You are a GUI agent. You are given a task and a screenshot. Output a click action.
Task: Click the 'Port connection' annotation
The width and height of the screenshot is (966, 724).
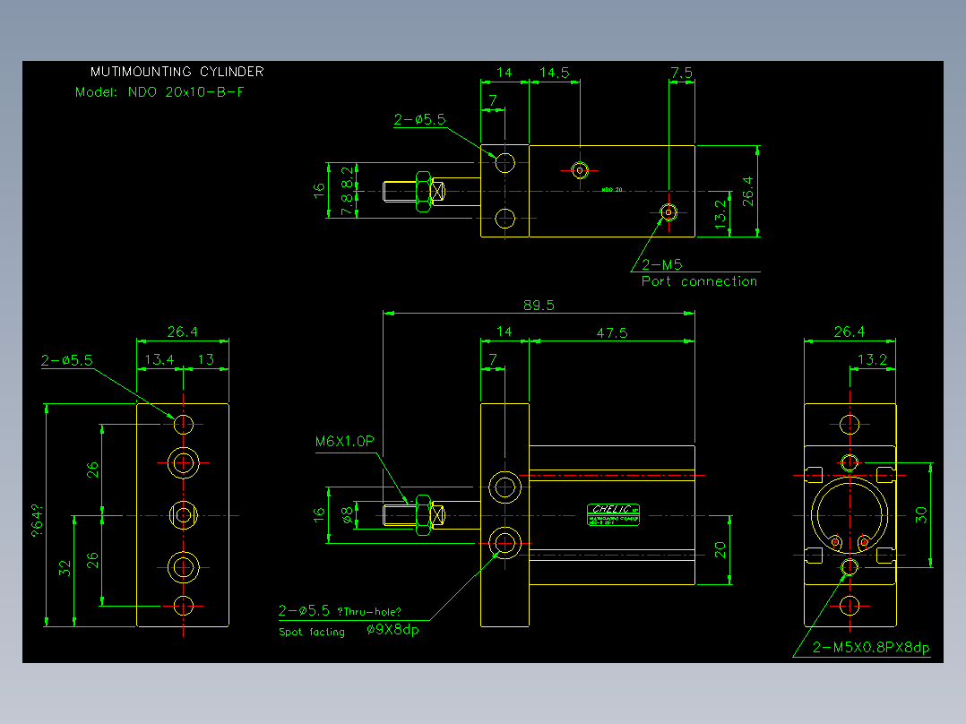[x=699, y=281]
